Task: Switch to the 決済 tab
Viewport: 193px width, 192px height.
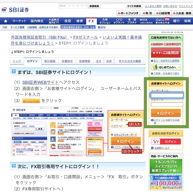Action: (109, 61)
